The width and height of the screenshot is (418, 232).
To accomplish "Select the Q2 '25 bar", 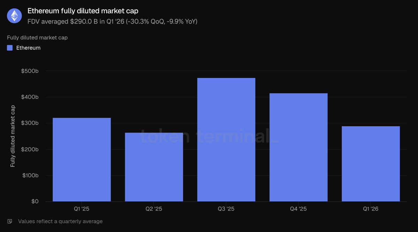I will point(154,167).
